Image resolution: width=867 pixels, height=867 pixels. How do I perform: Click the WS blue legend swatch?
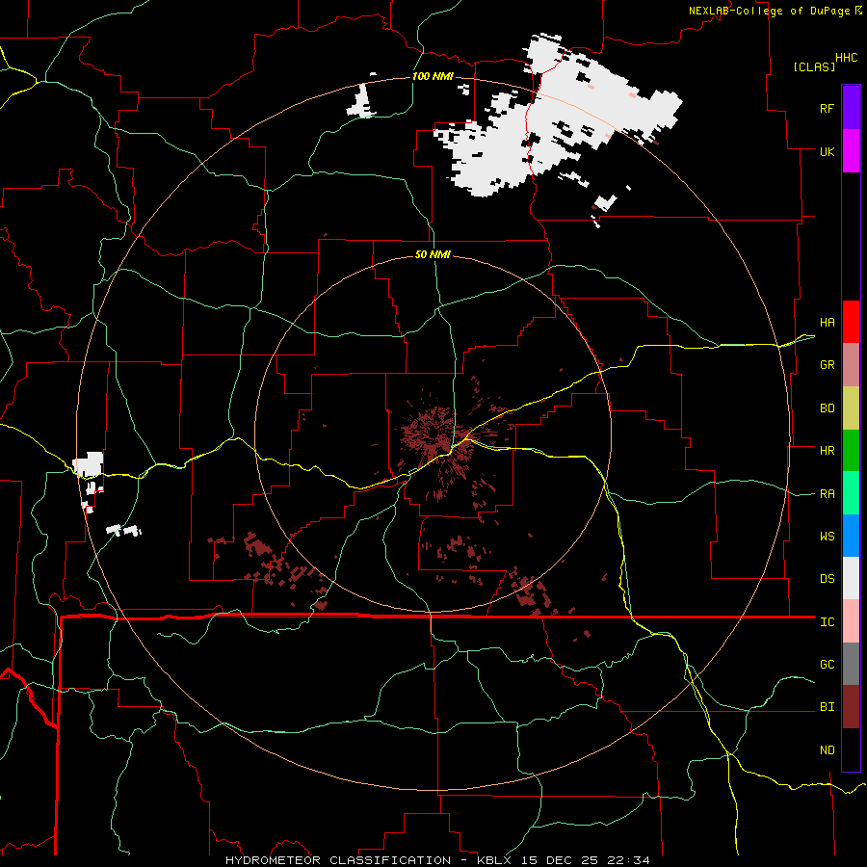(x=851, y=536)
